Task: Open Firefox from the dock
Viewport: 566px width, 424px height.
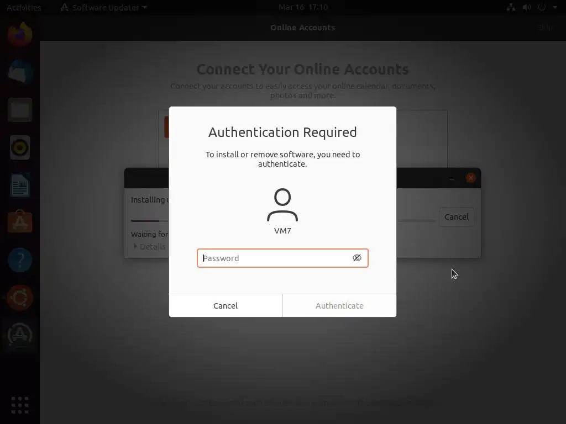Action: tap(20, 35)
